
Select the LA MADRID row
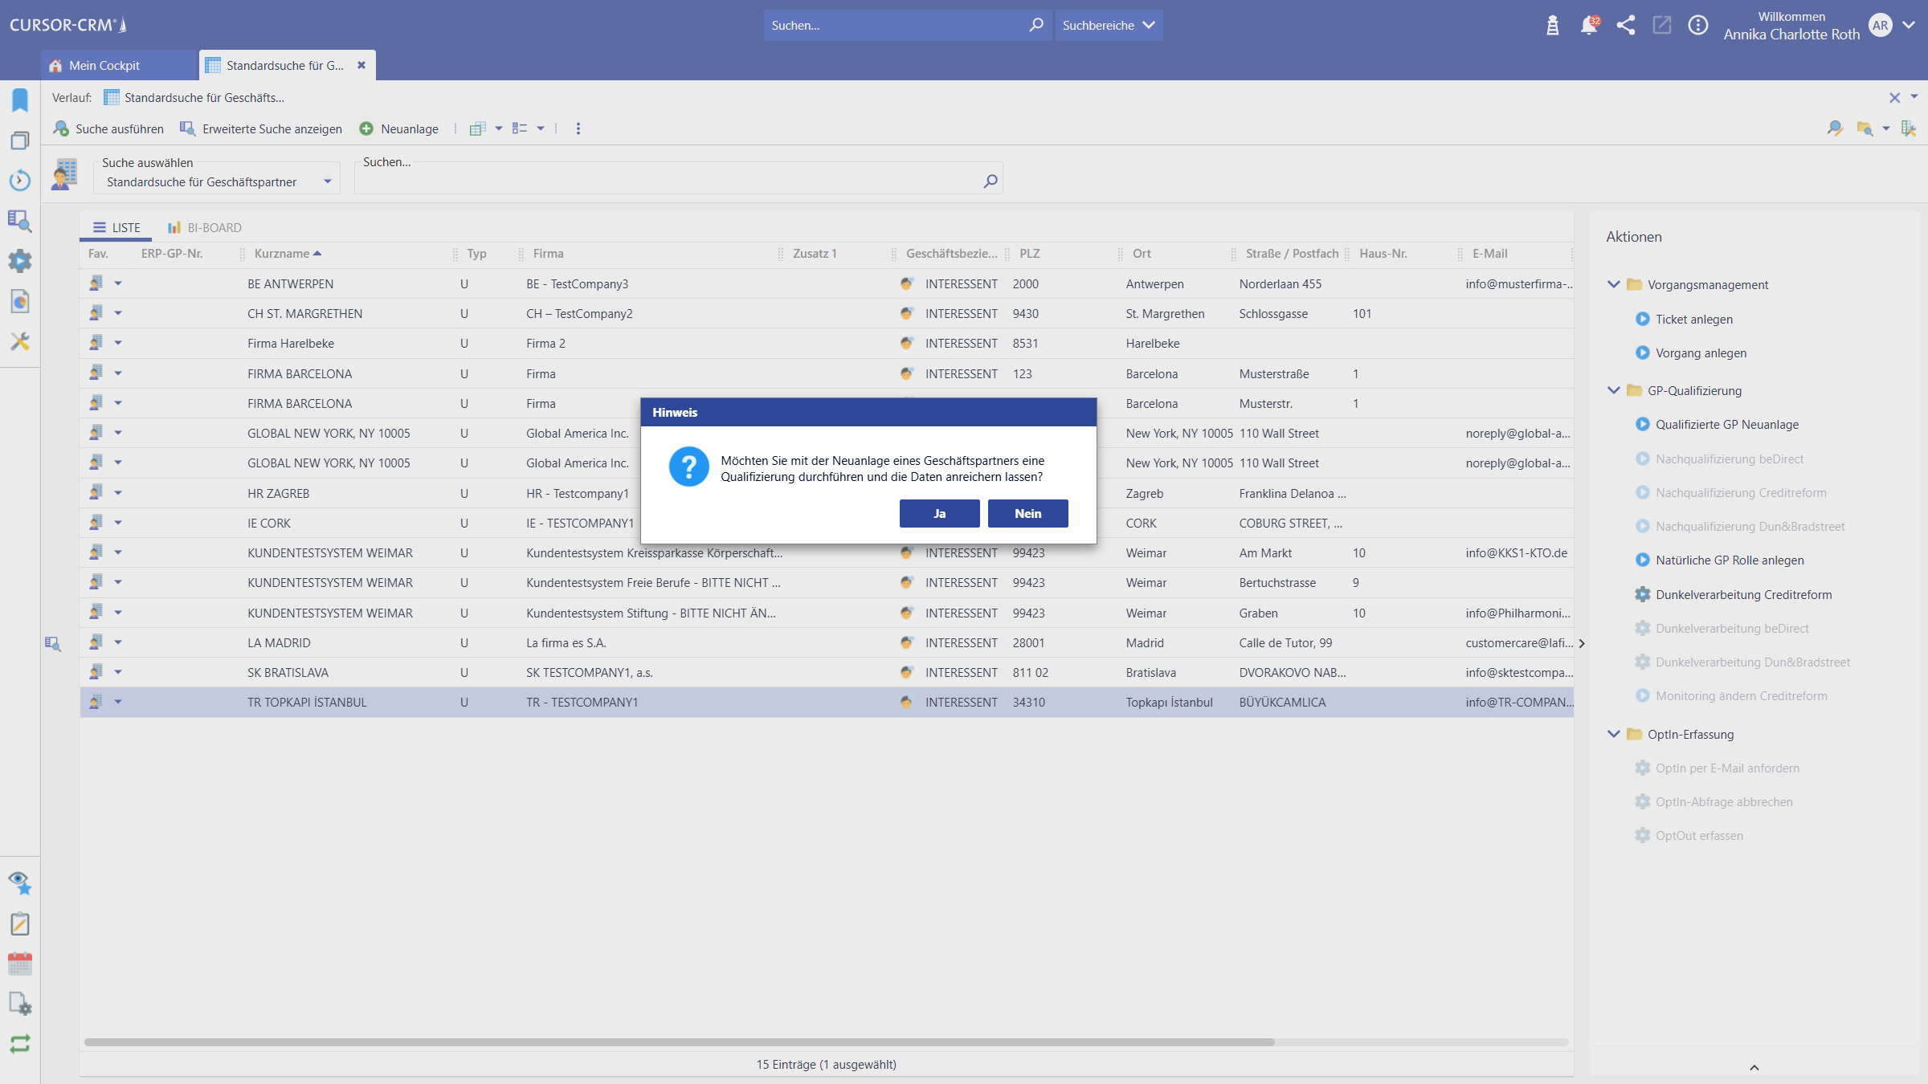[826, 642]
